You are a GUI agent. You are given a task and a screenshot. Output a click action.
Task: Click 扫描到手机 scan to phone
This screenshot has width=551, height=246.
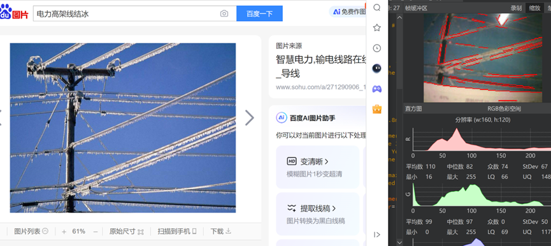[176, 231]
